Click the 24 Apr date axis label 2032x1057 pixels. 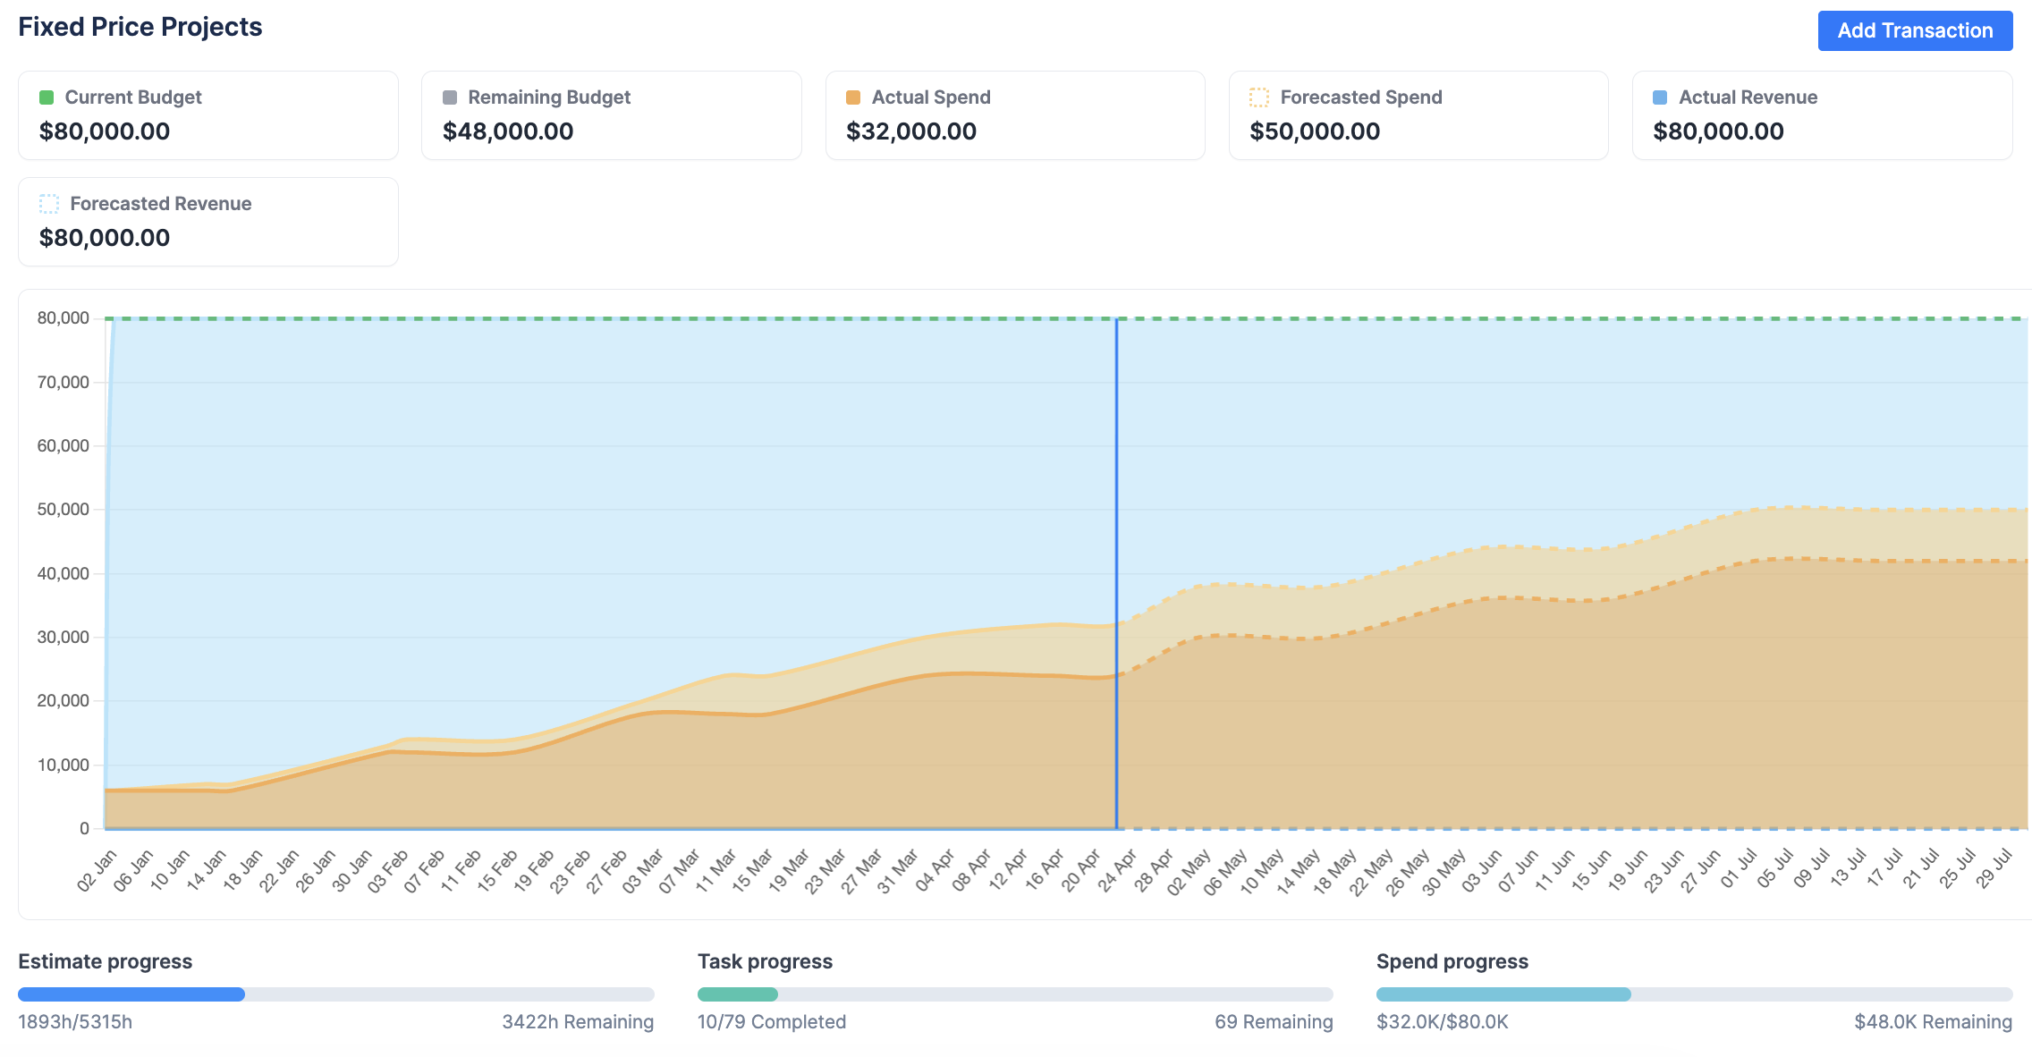pos(1117,870)
